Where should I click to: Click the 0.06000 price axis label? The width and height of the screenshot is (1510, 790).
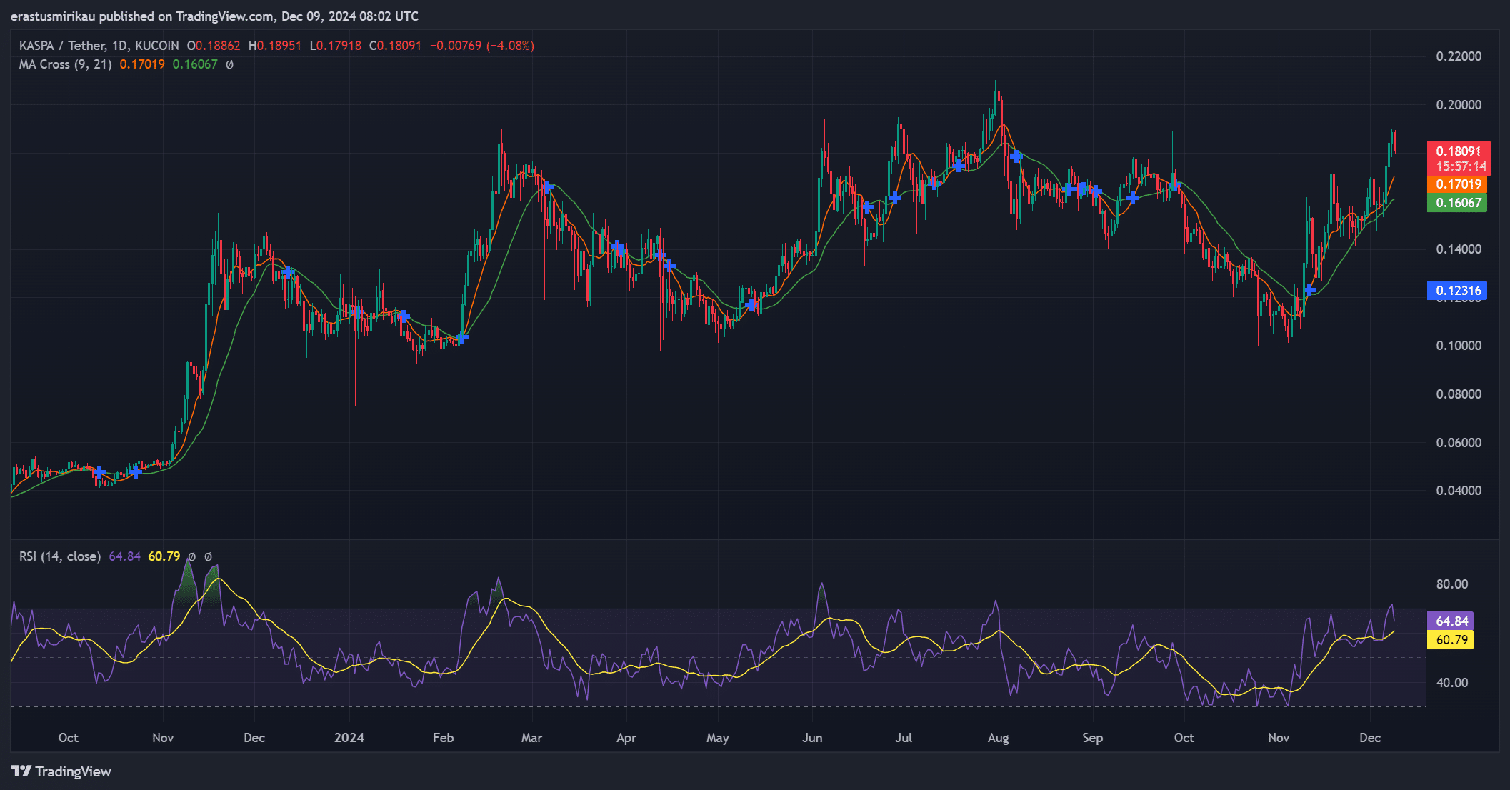(1459, 443)
